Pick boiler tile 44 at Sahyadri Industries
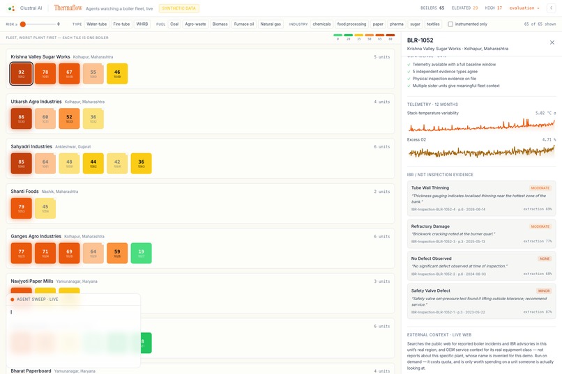The height and width of the screenshot is (374, 562). (x=93, y=164)
